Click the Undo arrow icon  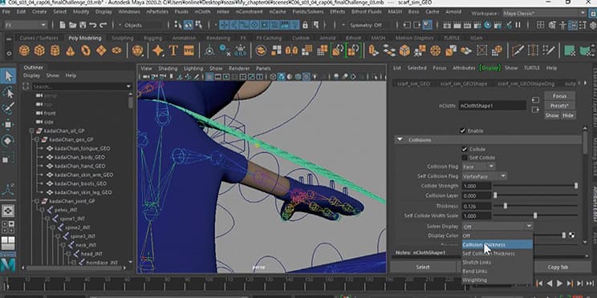92,25
